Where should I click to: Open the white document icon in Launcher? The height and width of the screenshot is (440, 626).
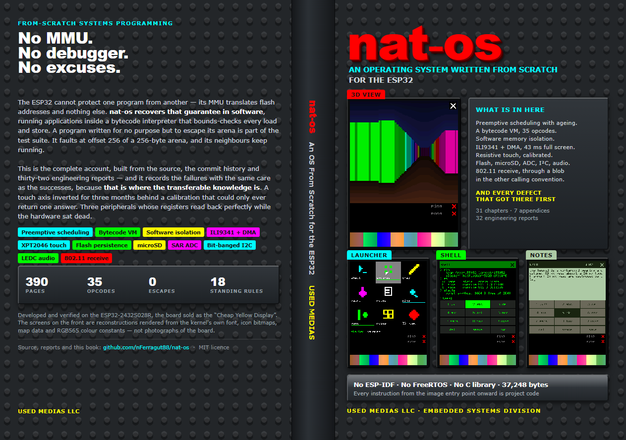(388, 292)
